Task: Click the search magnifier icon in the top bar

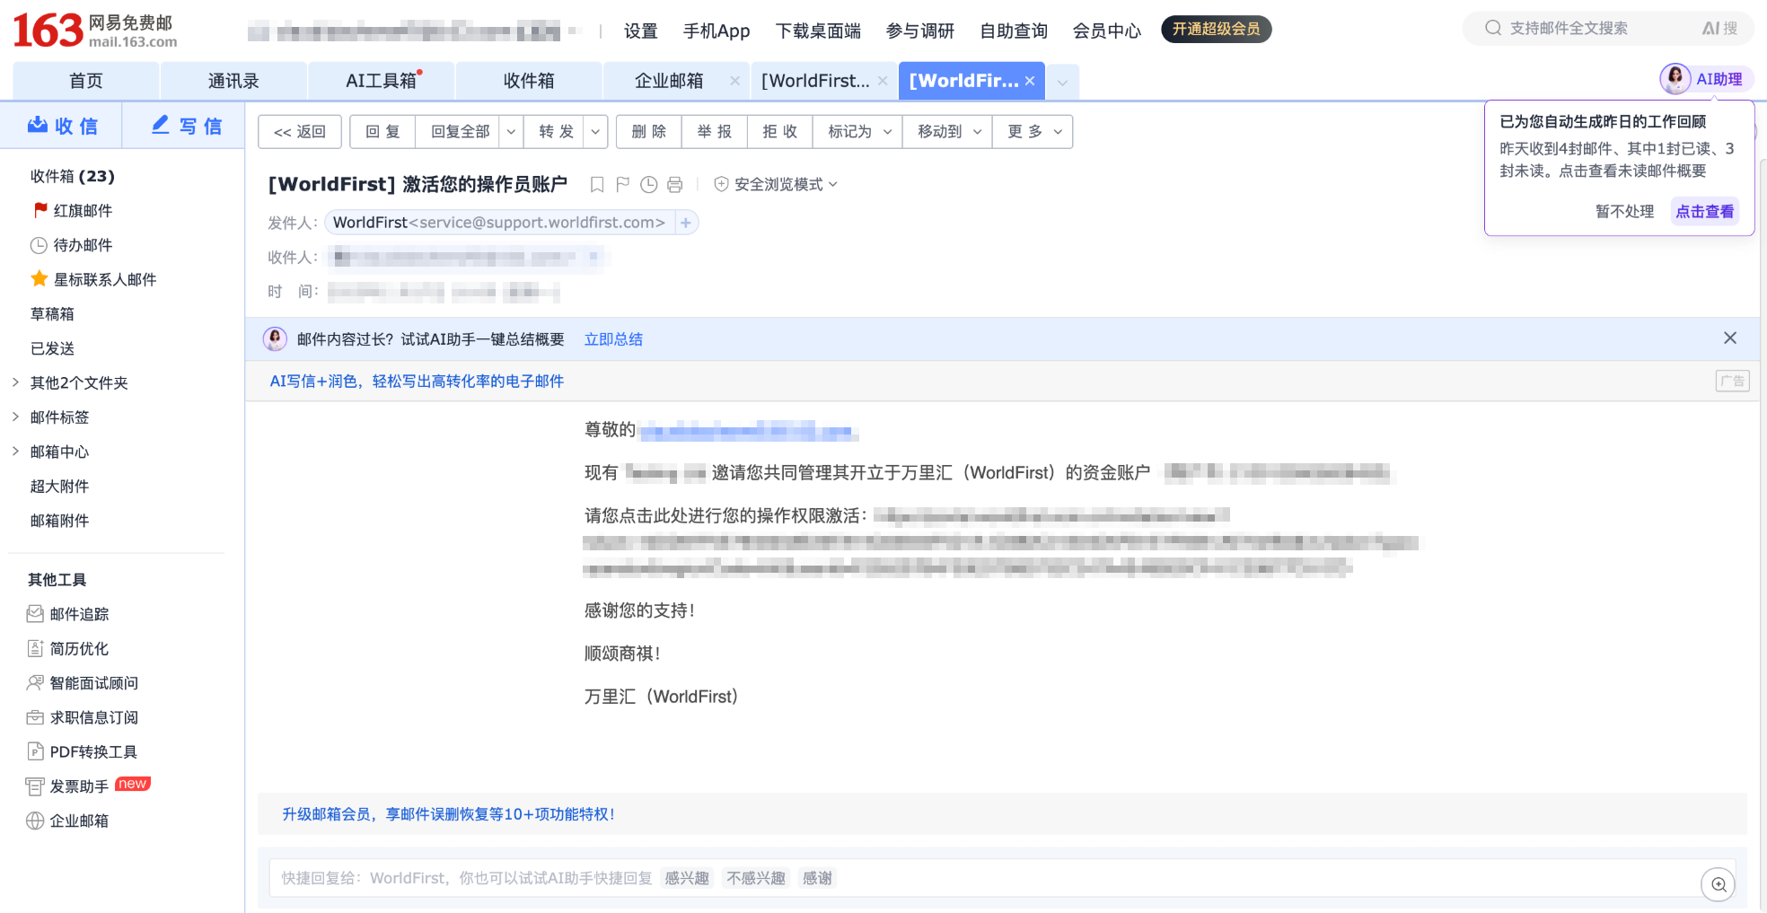Action: pos(1493,28)
